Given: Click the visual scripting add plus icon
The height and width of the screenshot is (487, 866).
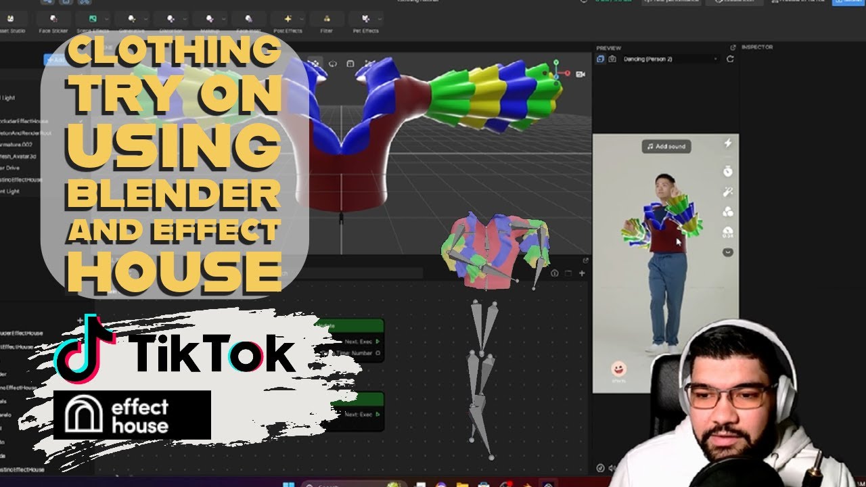Looking at the screenshot, I should pos(582,273).
